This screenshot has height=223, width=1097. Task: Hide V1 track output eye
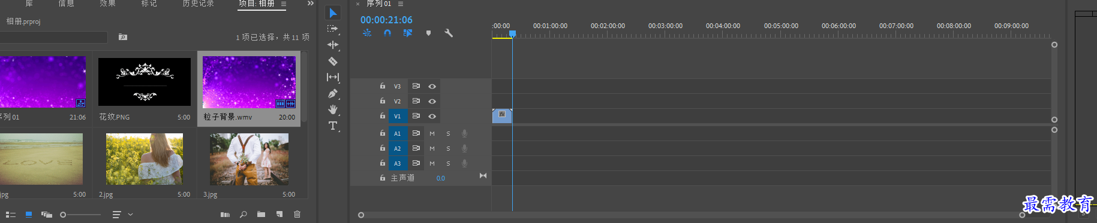tap(432, 117)
